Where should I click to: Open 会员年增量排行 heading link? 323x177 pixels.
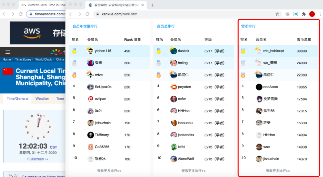point(85,26)
